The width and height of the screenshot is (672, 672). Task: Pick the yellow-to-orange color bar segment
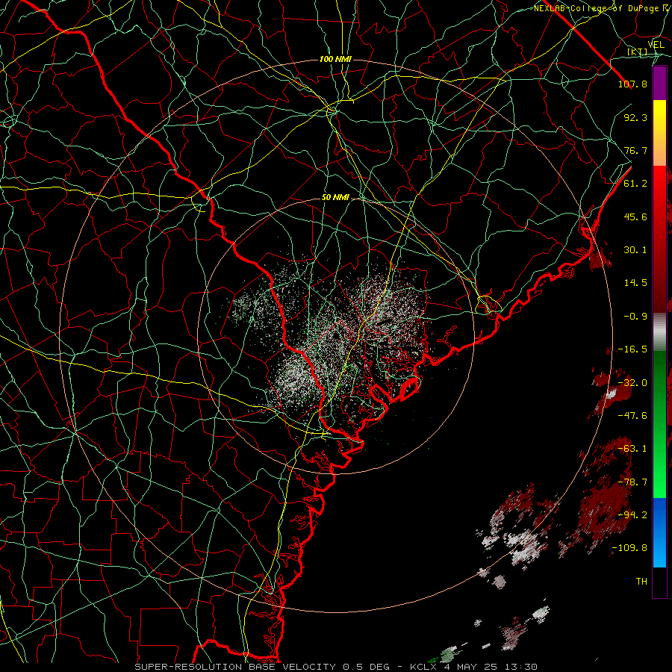[x=659, y=133]
